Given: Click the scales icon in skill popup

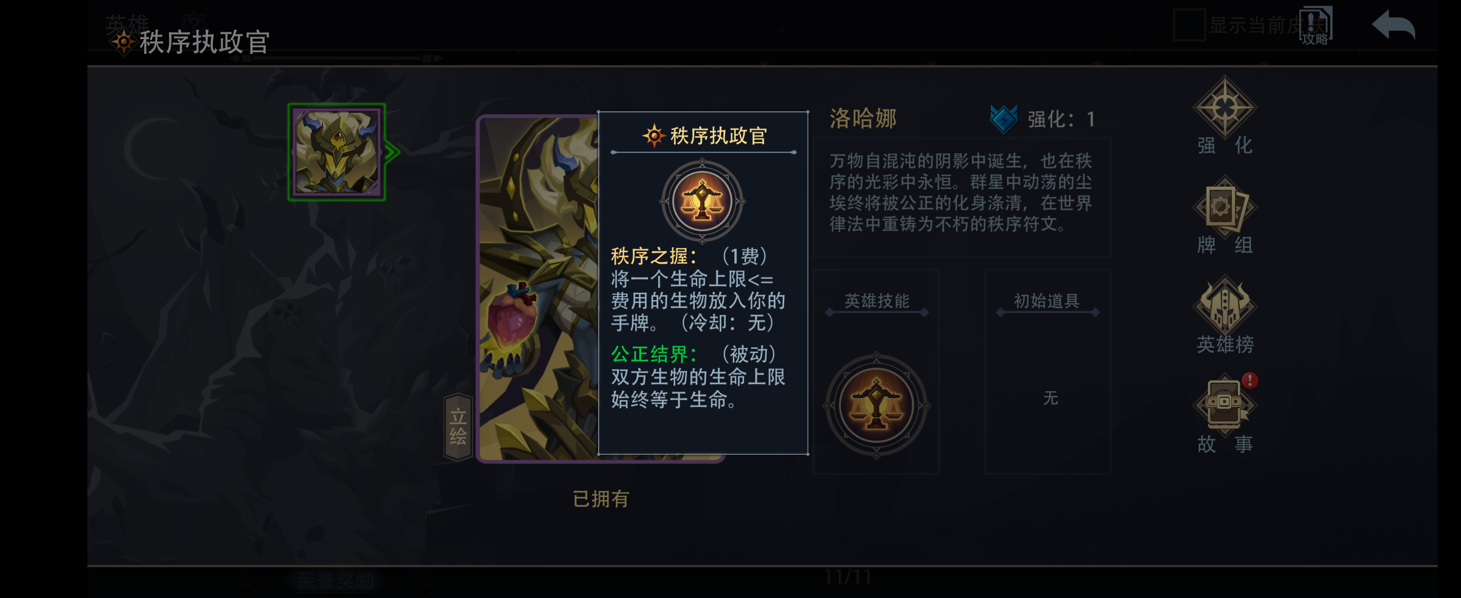Looking at the screenshot, I should [x=702, y=201].
